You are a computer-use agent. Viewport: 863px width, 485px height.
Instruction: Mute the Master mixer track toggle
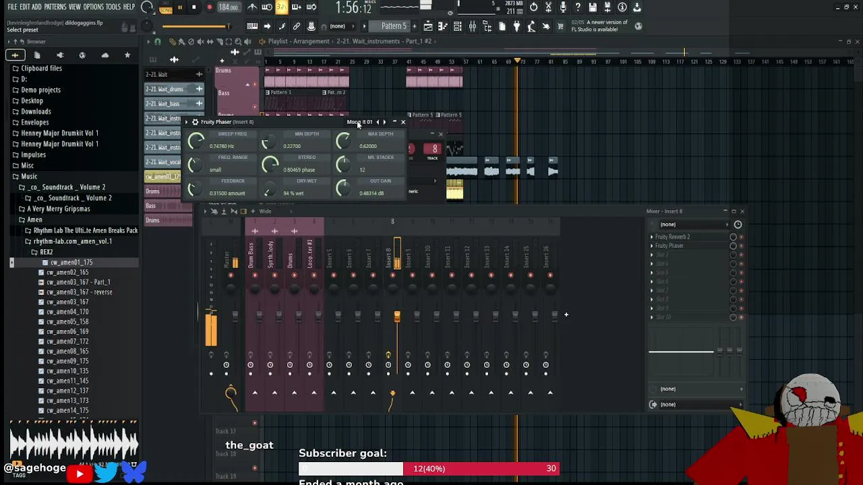pos(231,276)
